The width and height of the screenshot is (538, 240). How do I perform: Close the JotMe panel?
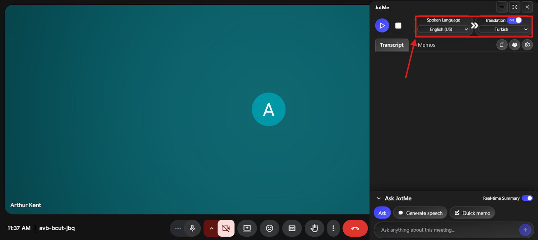[x=527, y=7]
